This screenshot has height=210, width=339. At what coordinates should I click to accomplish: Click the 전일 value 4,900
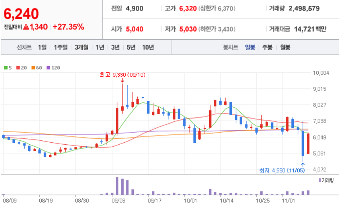click(135, 9)
